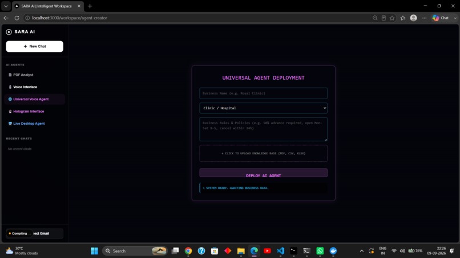The width and height of the screenshot is (460, 258).
Task: Open the reader view icon
Action: coord(384,18)
